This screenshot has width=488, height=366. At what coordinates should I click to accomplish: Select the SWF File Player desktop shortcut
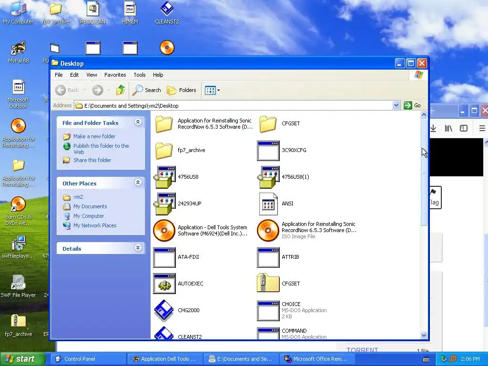point(18,286)
